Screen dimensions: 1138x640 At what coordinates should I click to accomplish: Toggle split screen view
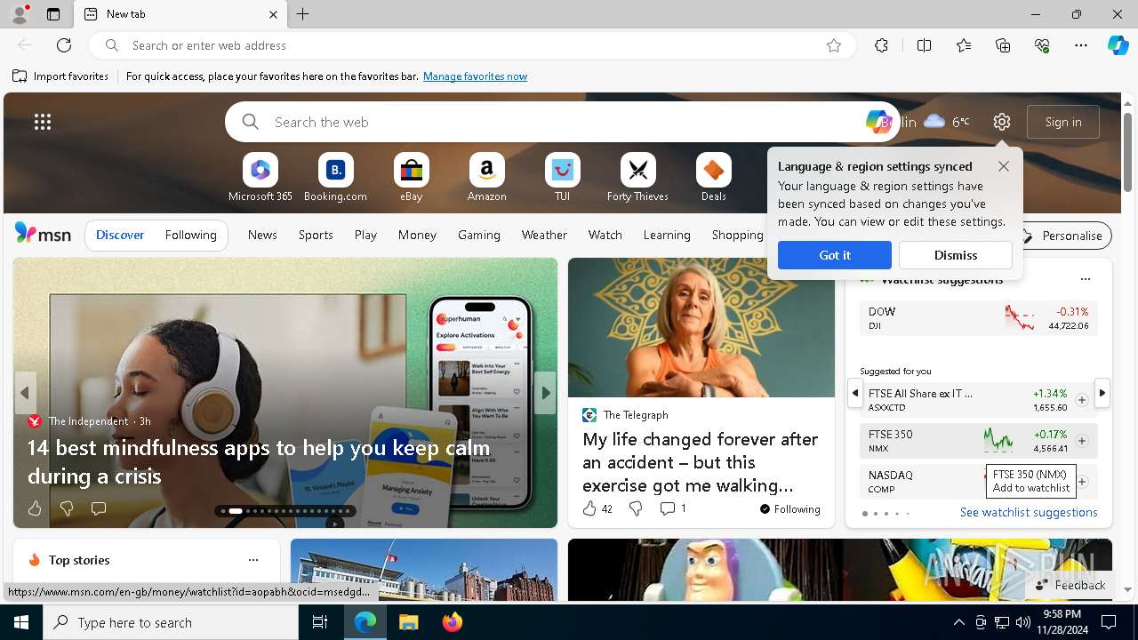(x=924, y=45)
